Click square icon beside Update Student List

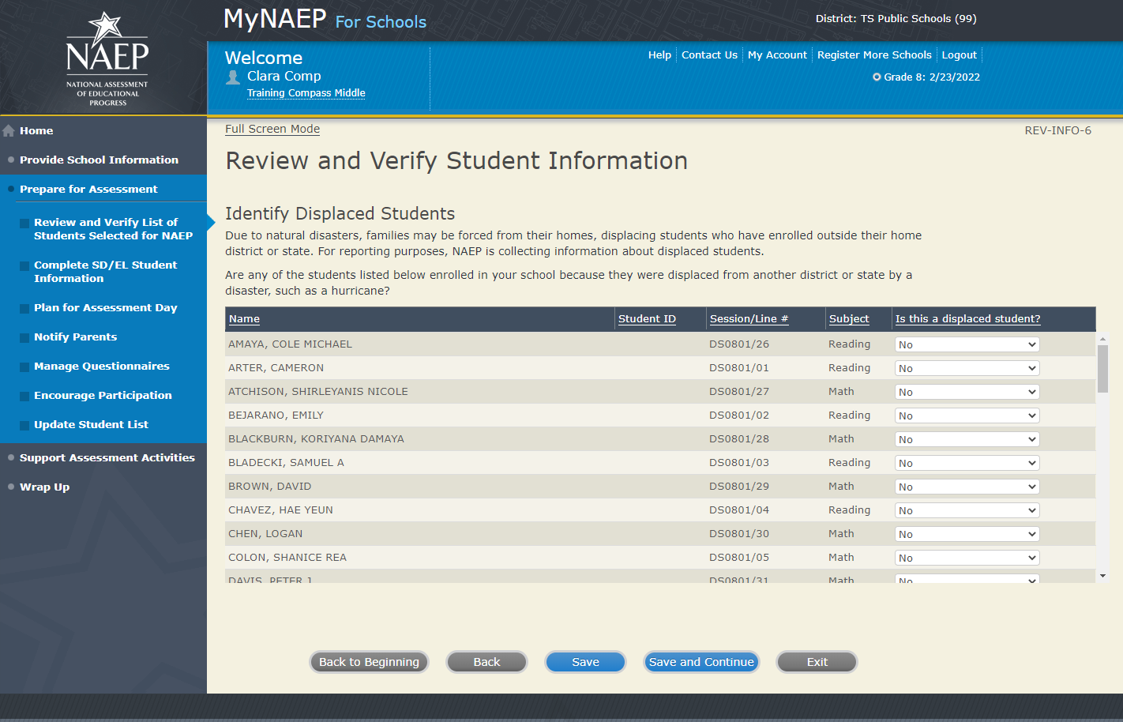(24, 425)
